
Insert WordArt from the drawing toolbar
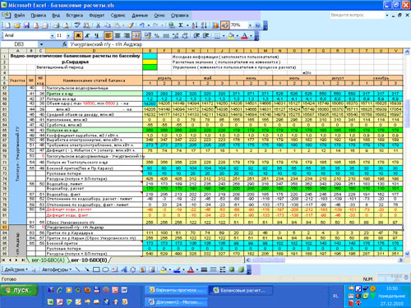coord(124,269)
